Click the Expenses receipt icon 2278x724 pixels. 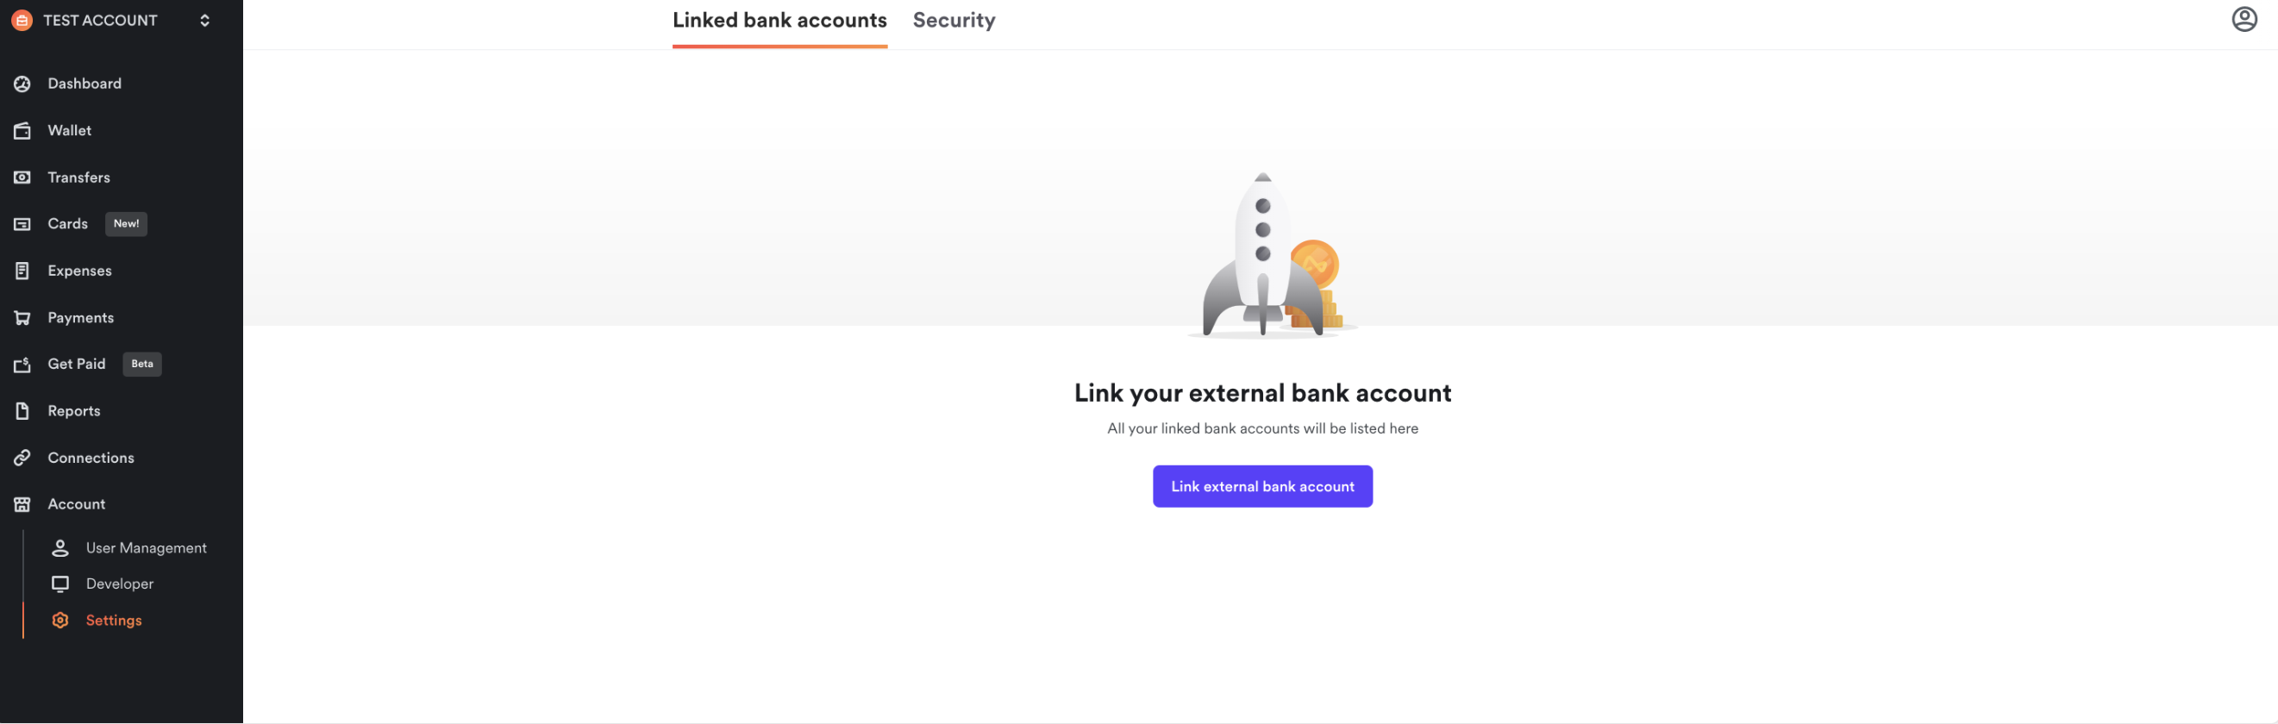[22, 271]
